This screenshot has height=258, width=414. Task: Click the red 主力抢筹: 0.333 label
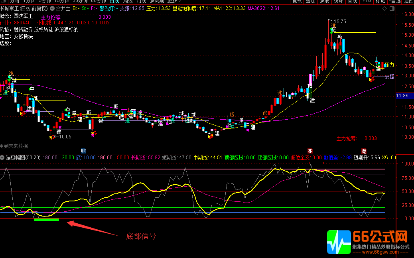point(357,138)
